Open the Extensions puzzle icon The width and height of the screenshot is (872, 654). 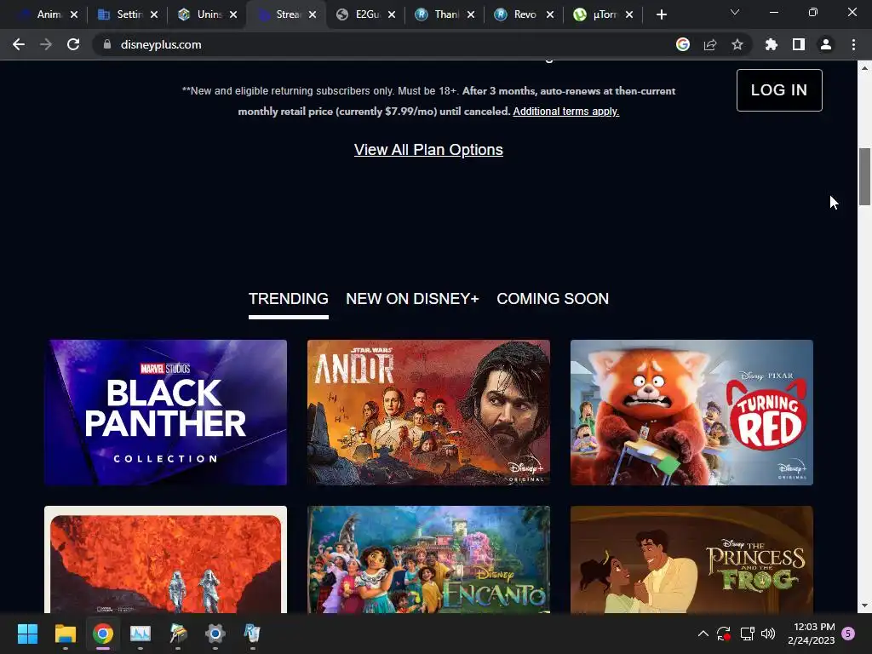(x=771, y=44)
